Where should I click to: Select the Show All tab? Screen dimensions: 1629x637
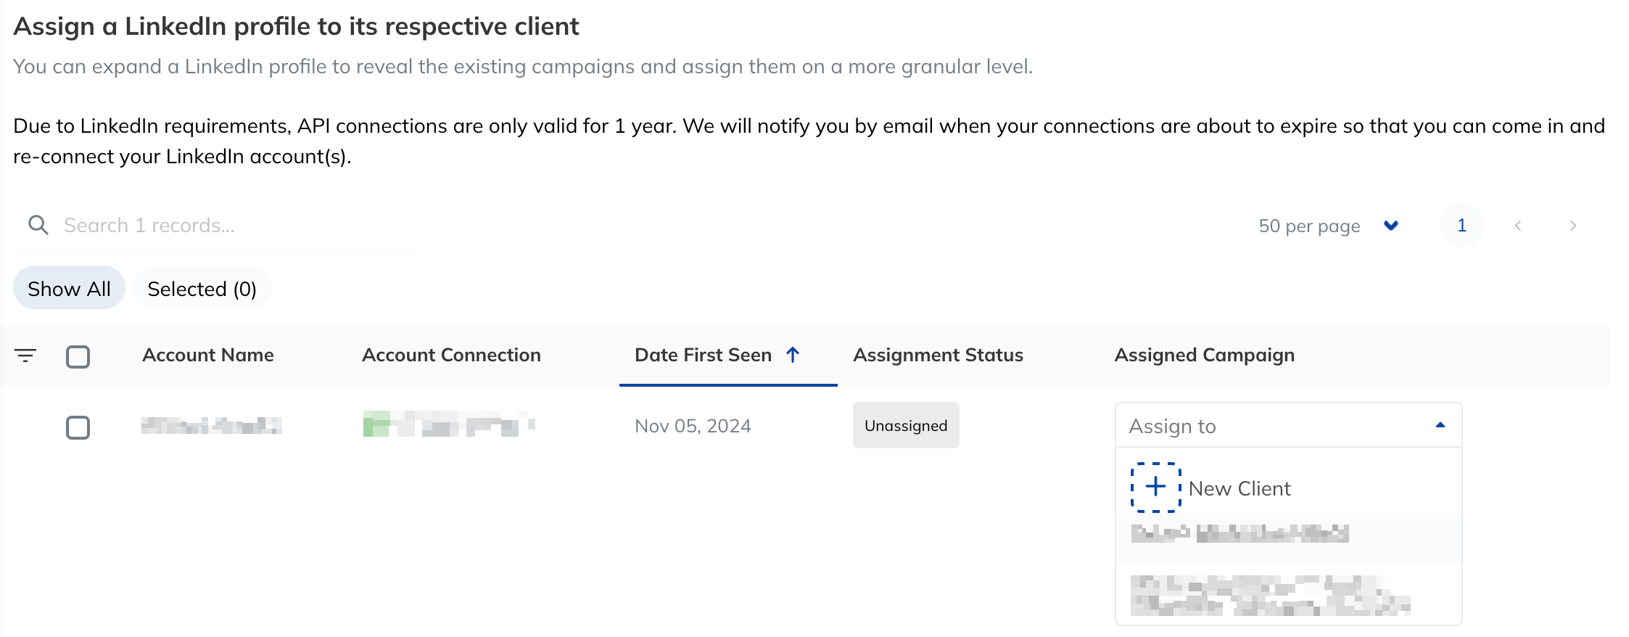(x=69, y=288)
